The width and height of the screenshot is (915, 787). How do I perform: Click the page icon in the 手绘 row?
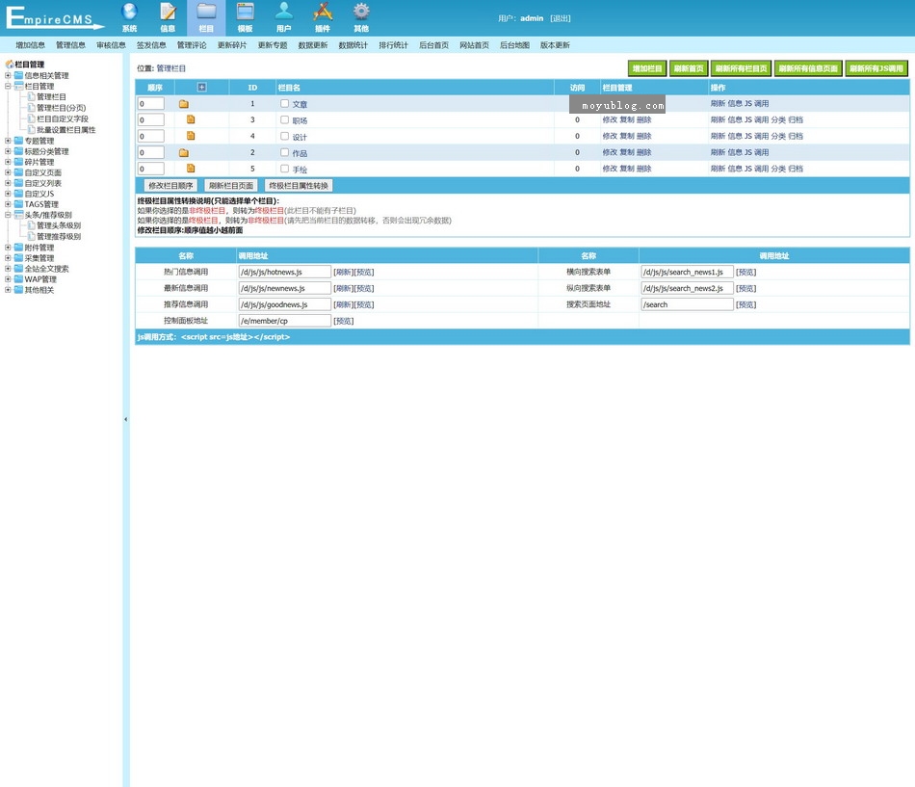[x=191, y=169]
